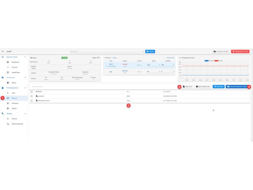
Task: Open the System files page
Action: click(14, 108)
